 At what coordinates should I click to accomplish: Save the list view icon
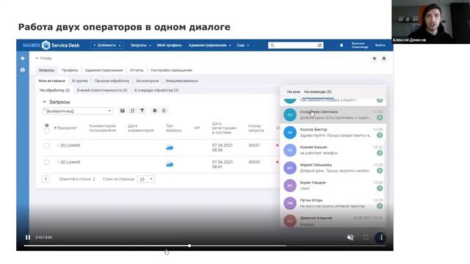[x=123, y=111]
